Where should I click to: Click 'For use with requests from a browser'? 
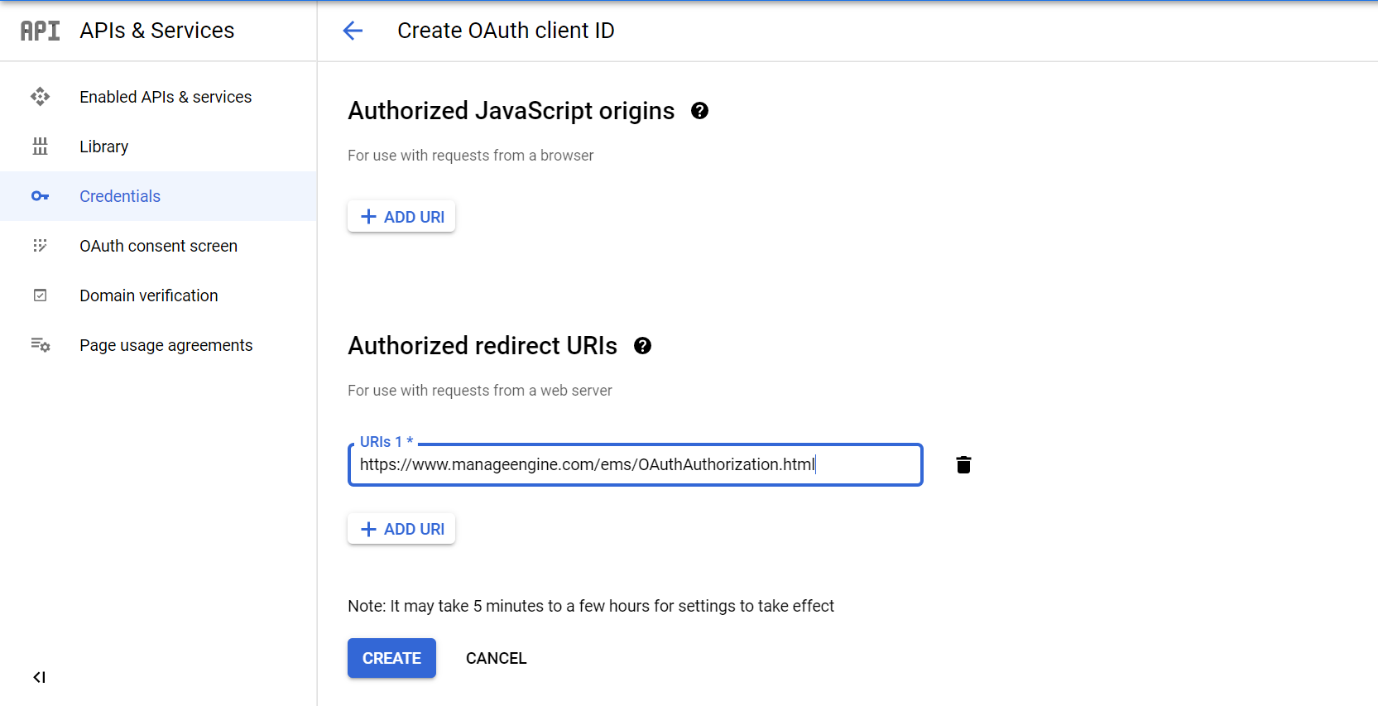coord(470,156)
